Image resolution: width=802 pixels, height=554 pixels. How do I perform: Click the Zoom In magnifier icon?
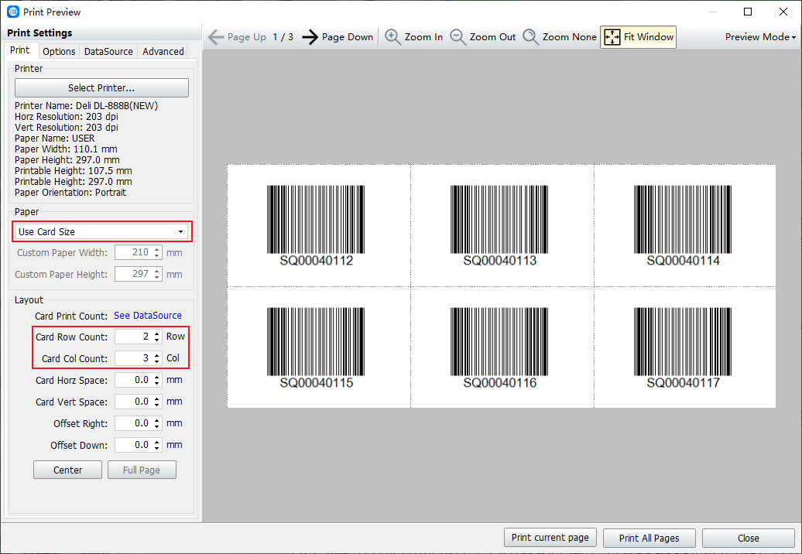coord(392,37)
